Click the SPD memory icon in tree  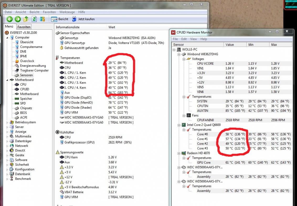[17, 104]
